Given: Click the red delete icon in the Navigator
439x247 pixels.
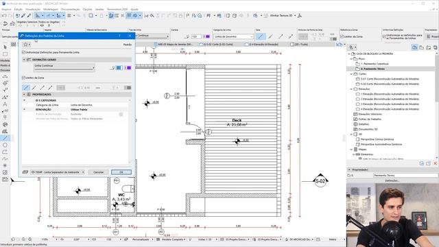Looking at the screenshot, I should 435,163.
